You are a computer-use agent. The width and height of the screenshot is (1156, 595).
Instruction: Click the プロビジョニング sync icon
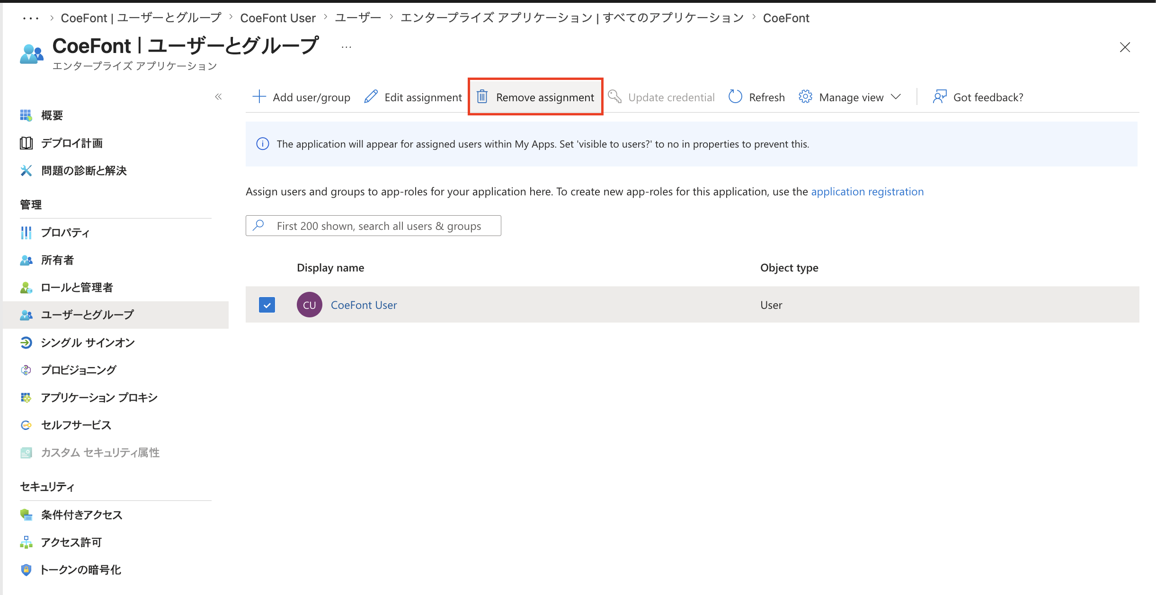[26, 370]
